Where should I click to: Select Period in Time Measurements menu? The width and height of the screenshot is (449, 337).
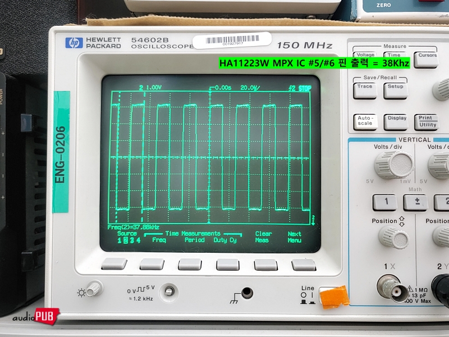pyautogui.click(x=194, y=240)
